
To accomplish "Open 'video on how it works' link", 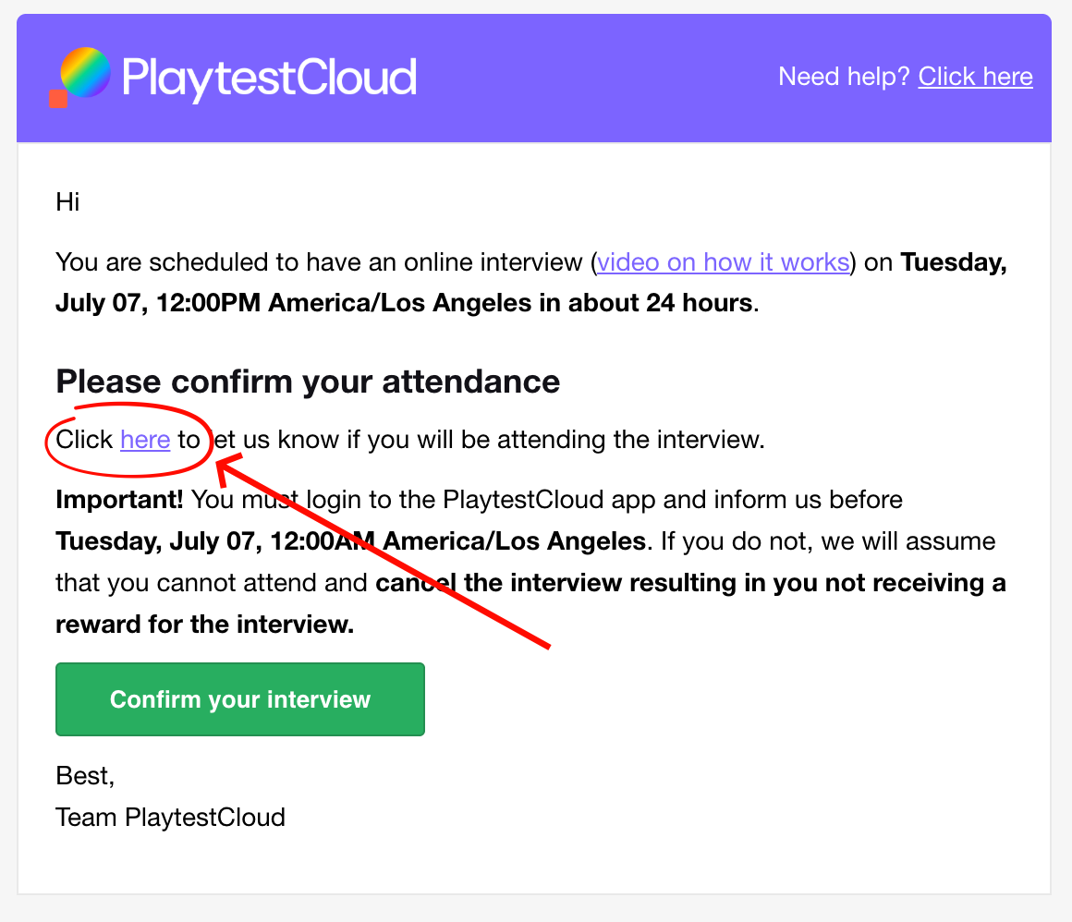I will pos(724,262).
